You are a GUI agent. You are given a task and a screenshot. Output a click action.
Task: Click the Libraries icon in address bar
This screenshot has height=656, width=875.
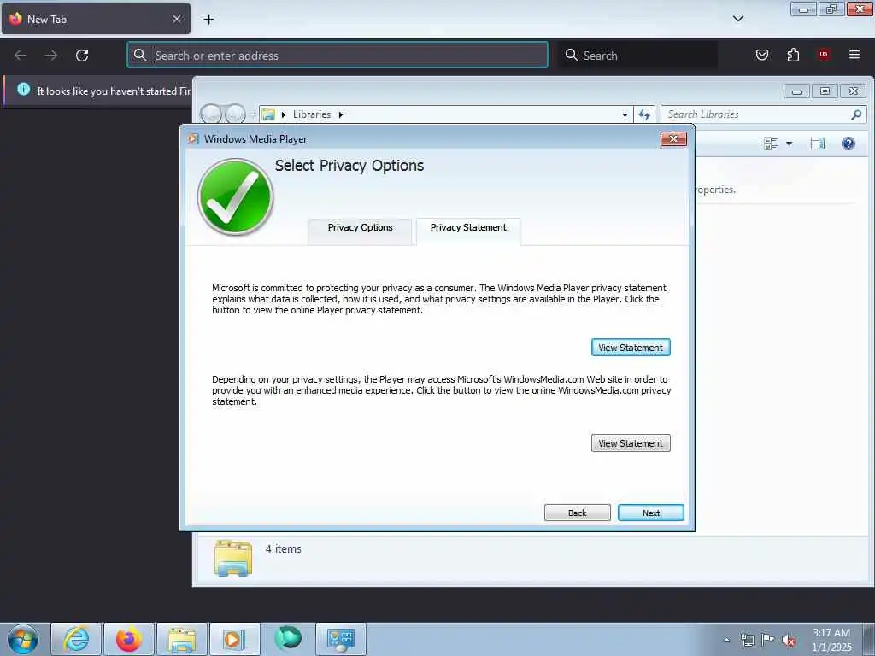(268, 114)
